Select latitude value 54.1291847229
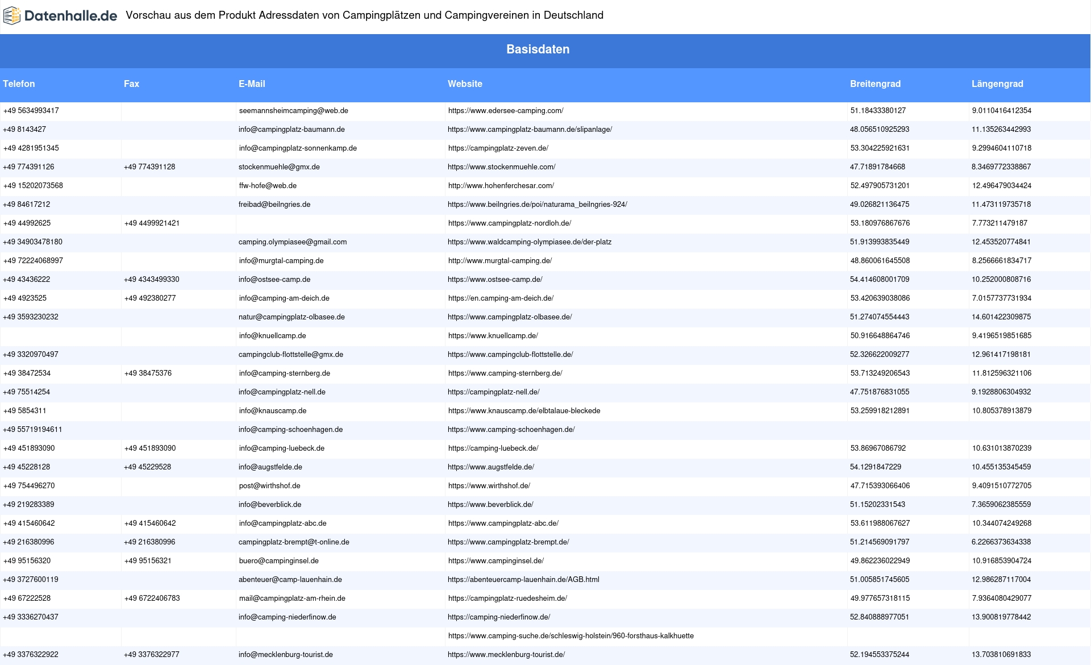Image resolution: width=1091 pixels, height=665 pixels. tap(876, 467)
